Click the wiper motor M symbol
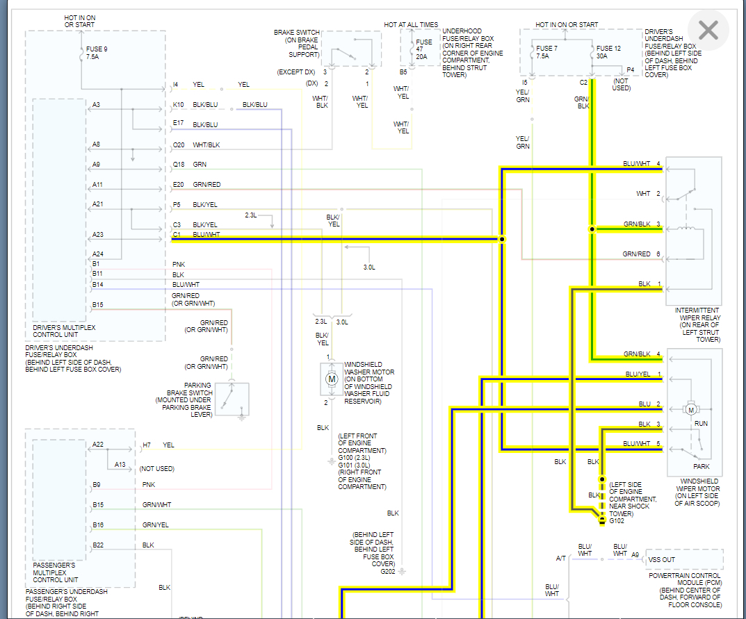The image size is (746, 619). coord(691,409)
